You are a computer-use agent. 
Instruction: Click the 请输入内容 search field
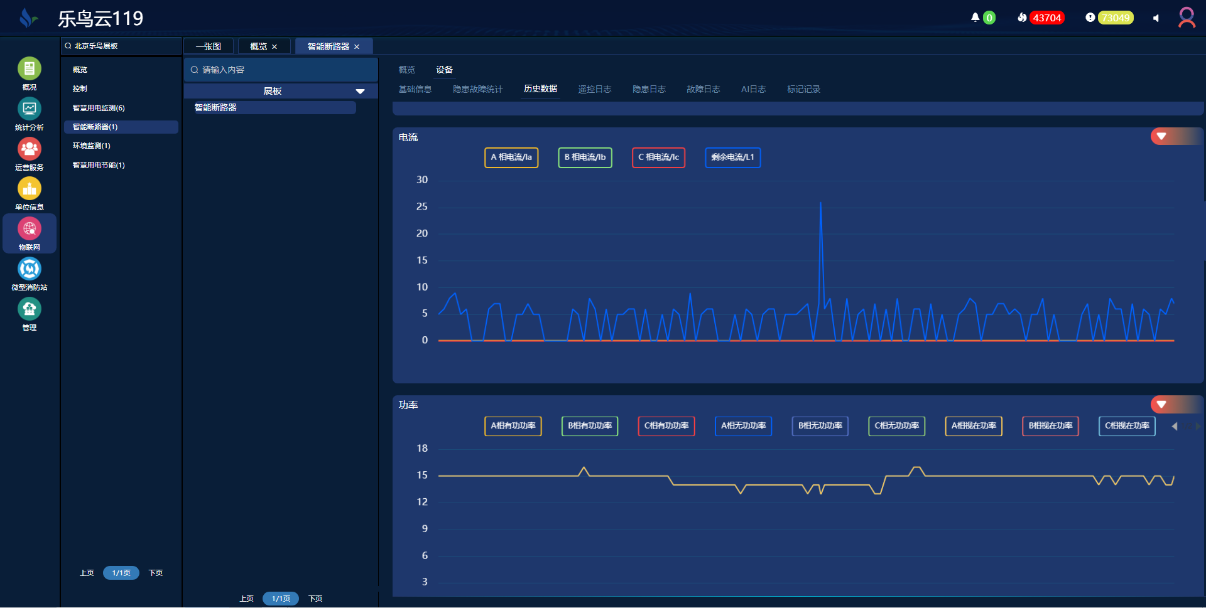pos(283,70)
